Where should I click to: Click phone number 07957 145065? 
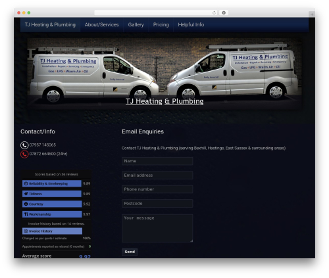tap(43, 145)
